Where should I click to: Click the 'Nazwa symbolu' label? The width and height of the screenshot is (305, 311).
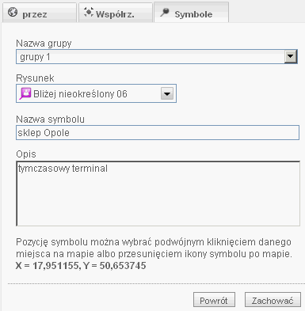(x=50, y=119)
